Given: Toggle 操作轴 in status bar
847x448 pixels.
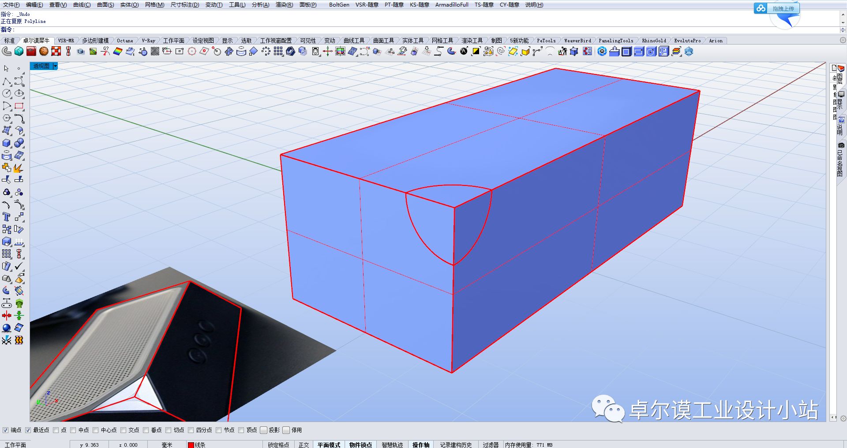Looking at the screenshot, I should [x=421, y=444].
